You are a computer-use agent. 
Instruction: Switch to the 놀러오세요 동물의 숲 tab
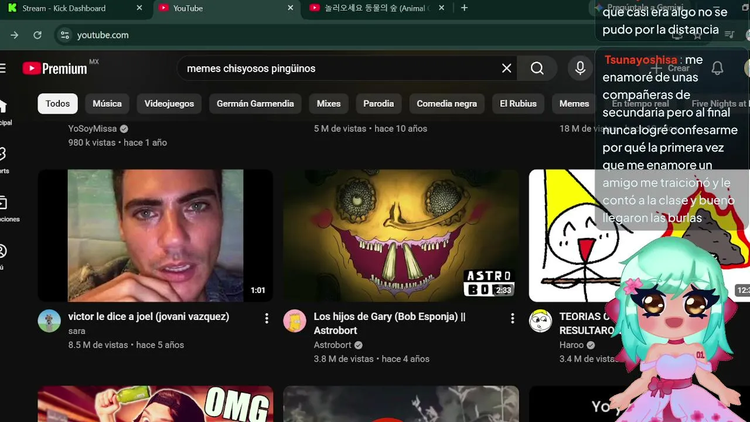pos(377,8)
